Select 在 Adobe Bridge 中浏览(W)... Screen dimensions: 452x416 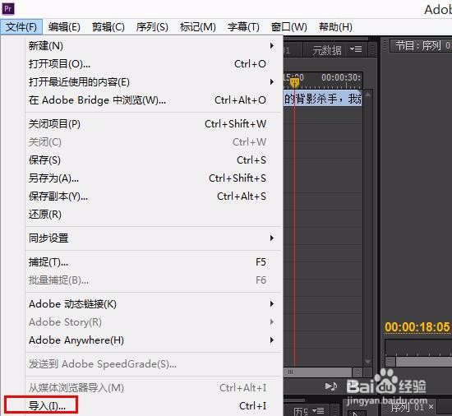point(153,100)
